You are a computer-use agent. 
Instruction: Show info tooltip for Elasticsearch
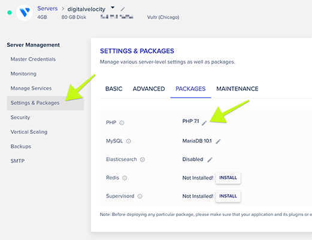143,160
